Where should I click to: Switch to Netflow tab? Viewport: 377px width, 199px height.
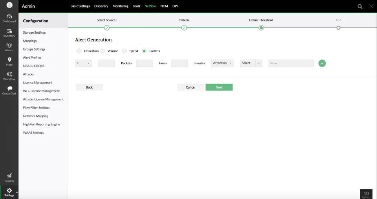pyautogui.click(x=150, y=6)
